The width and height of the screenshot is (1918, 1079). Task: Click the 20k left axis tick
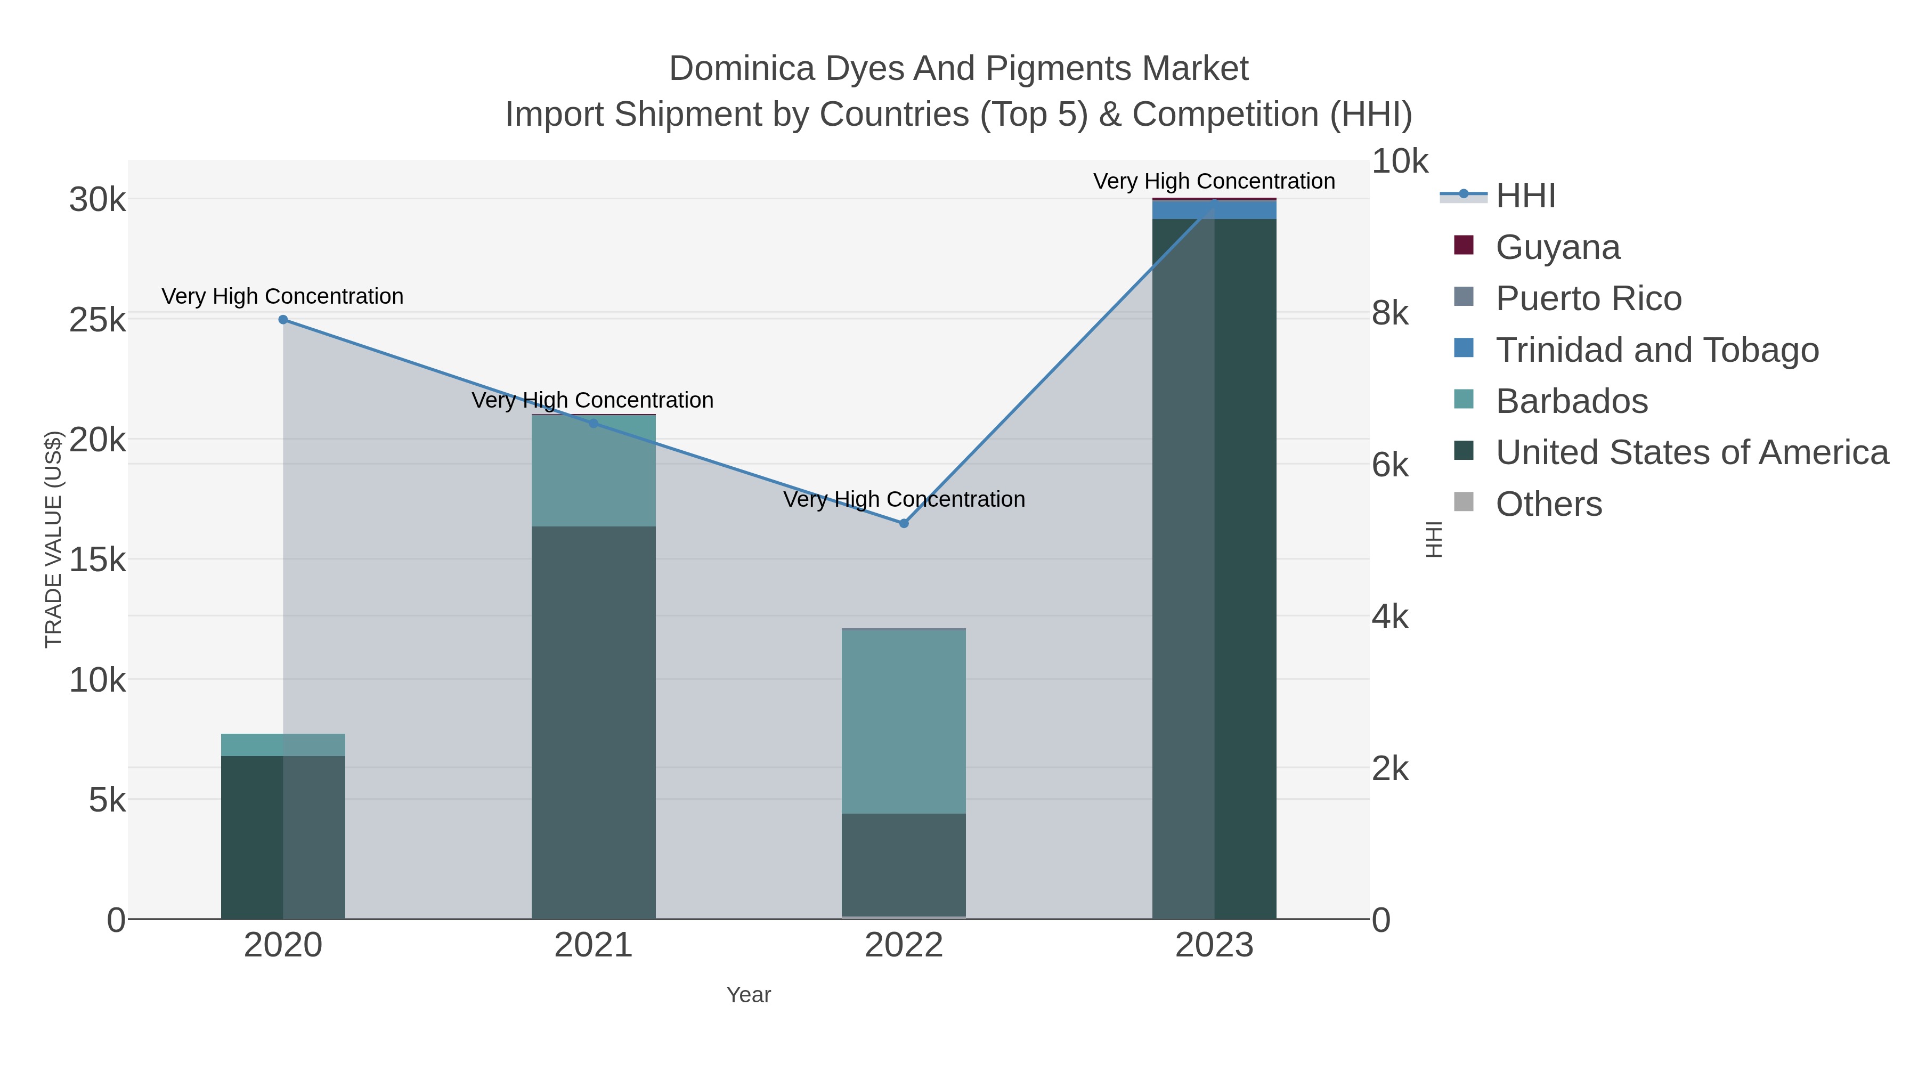[97, 440]
